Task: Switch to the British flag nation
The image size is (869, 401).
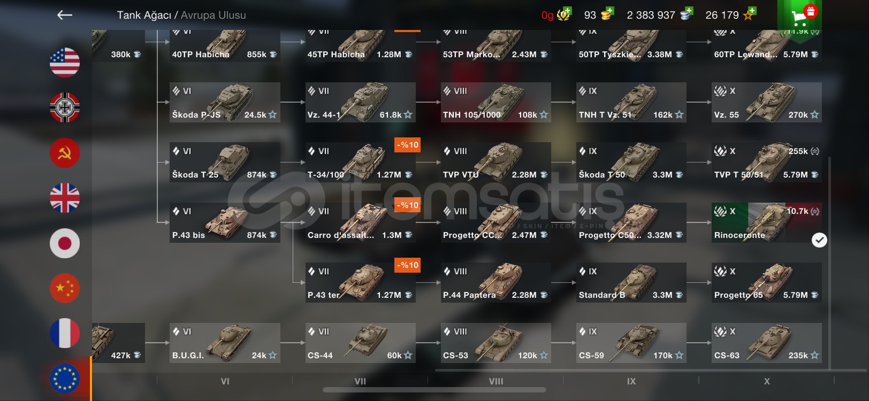Action: pyautogui.click(x=65, y=198)
